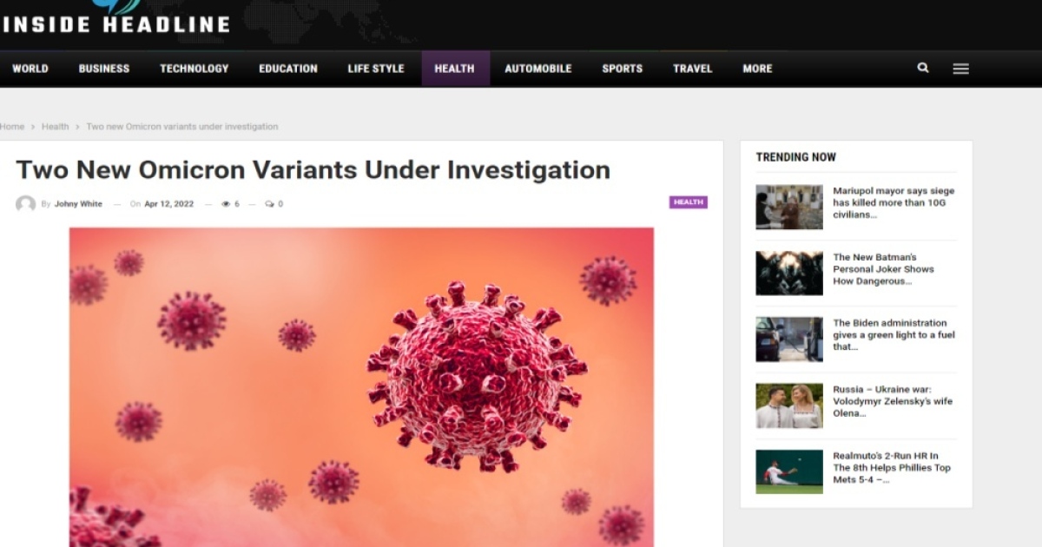This screenshot has width=1042, height=547.
Task: Open the Automobile section
Action: tap(537, 69)
